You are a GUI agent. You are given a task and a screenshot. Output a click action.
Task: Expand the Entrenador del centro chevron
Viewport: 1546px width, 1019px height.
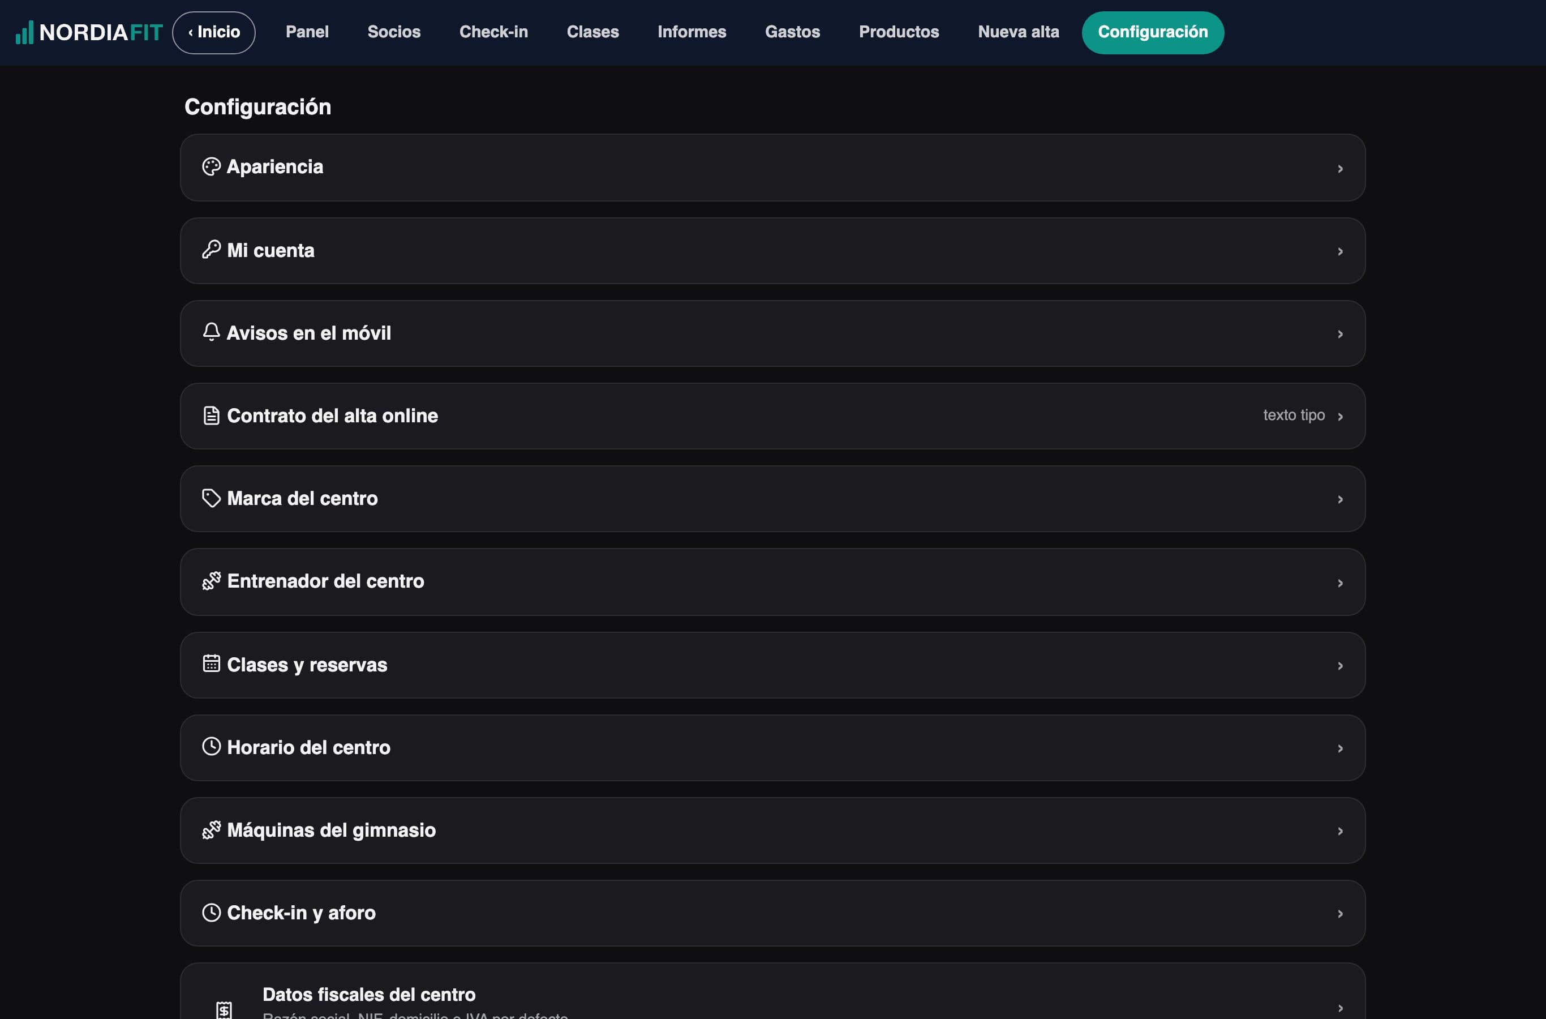point(1340,583)
